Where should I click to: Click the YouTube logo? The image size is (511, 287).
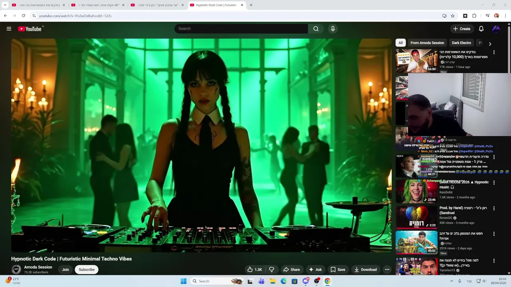pos(30,29)
